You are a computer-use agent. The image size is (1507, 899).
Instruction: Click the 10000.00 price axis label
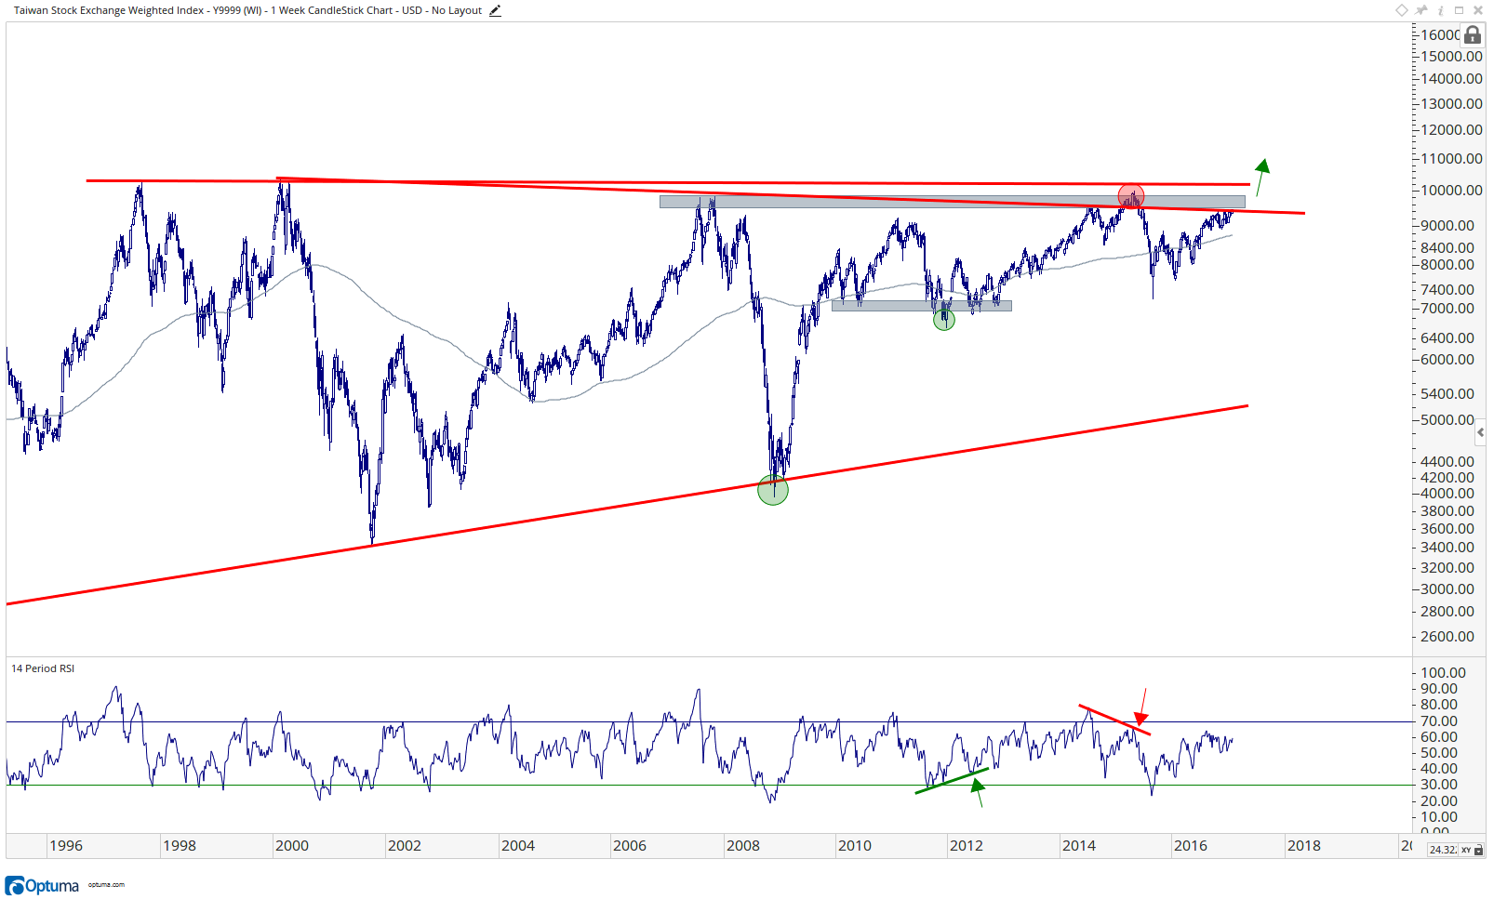click(1451, 190)
